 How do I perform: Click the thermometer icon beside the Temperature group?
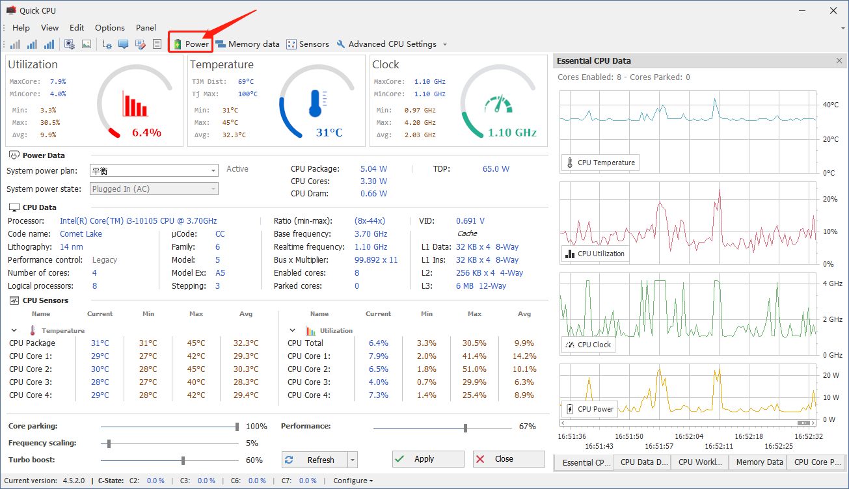pyautogui.click(x=33, y=330)
